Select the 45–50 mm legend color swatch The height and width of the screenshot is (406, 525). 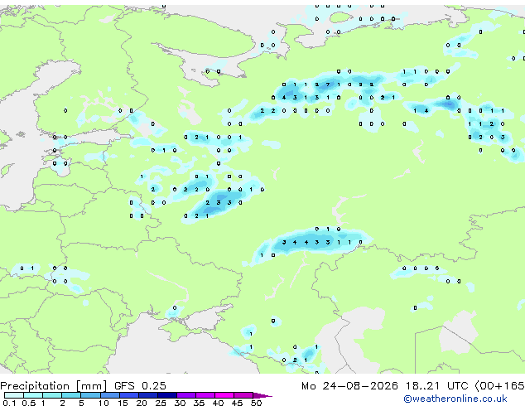tap(243, 395)
